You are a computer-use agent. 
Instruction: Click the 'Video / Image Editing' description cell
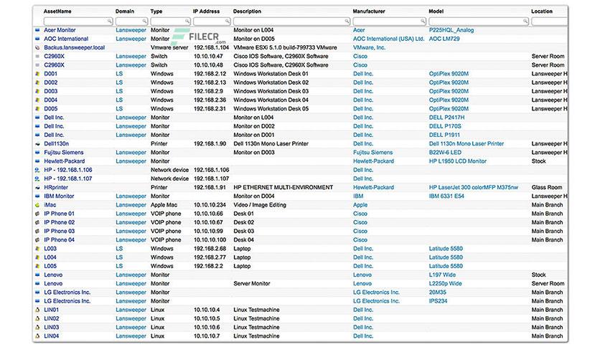click(259, 205)
